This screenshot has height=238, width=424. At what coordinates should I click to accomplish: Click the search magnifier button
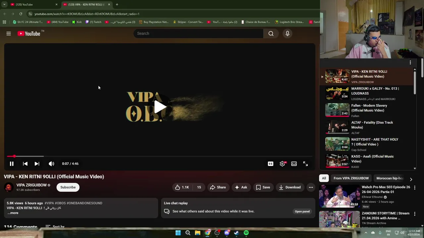271,33
